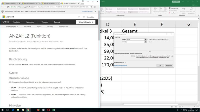Click 'Office 365 kaufen' button
The image size is (200, 112).
86,22
